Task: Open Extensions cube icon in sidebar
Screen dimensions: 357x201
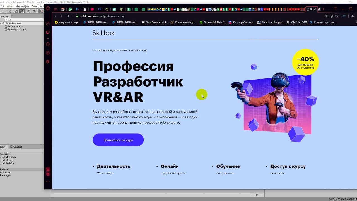Action: (x=48, y=53)
